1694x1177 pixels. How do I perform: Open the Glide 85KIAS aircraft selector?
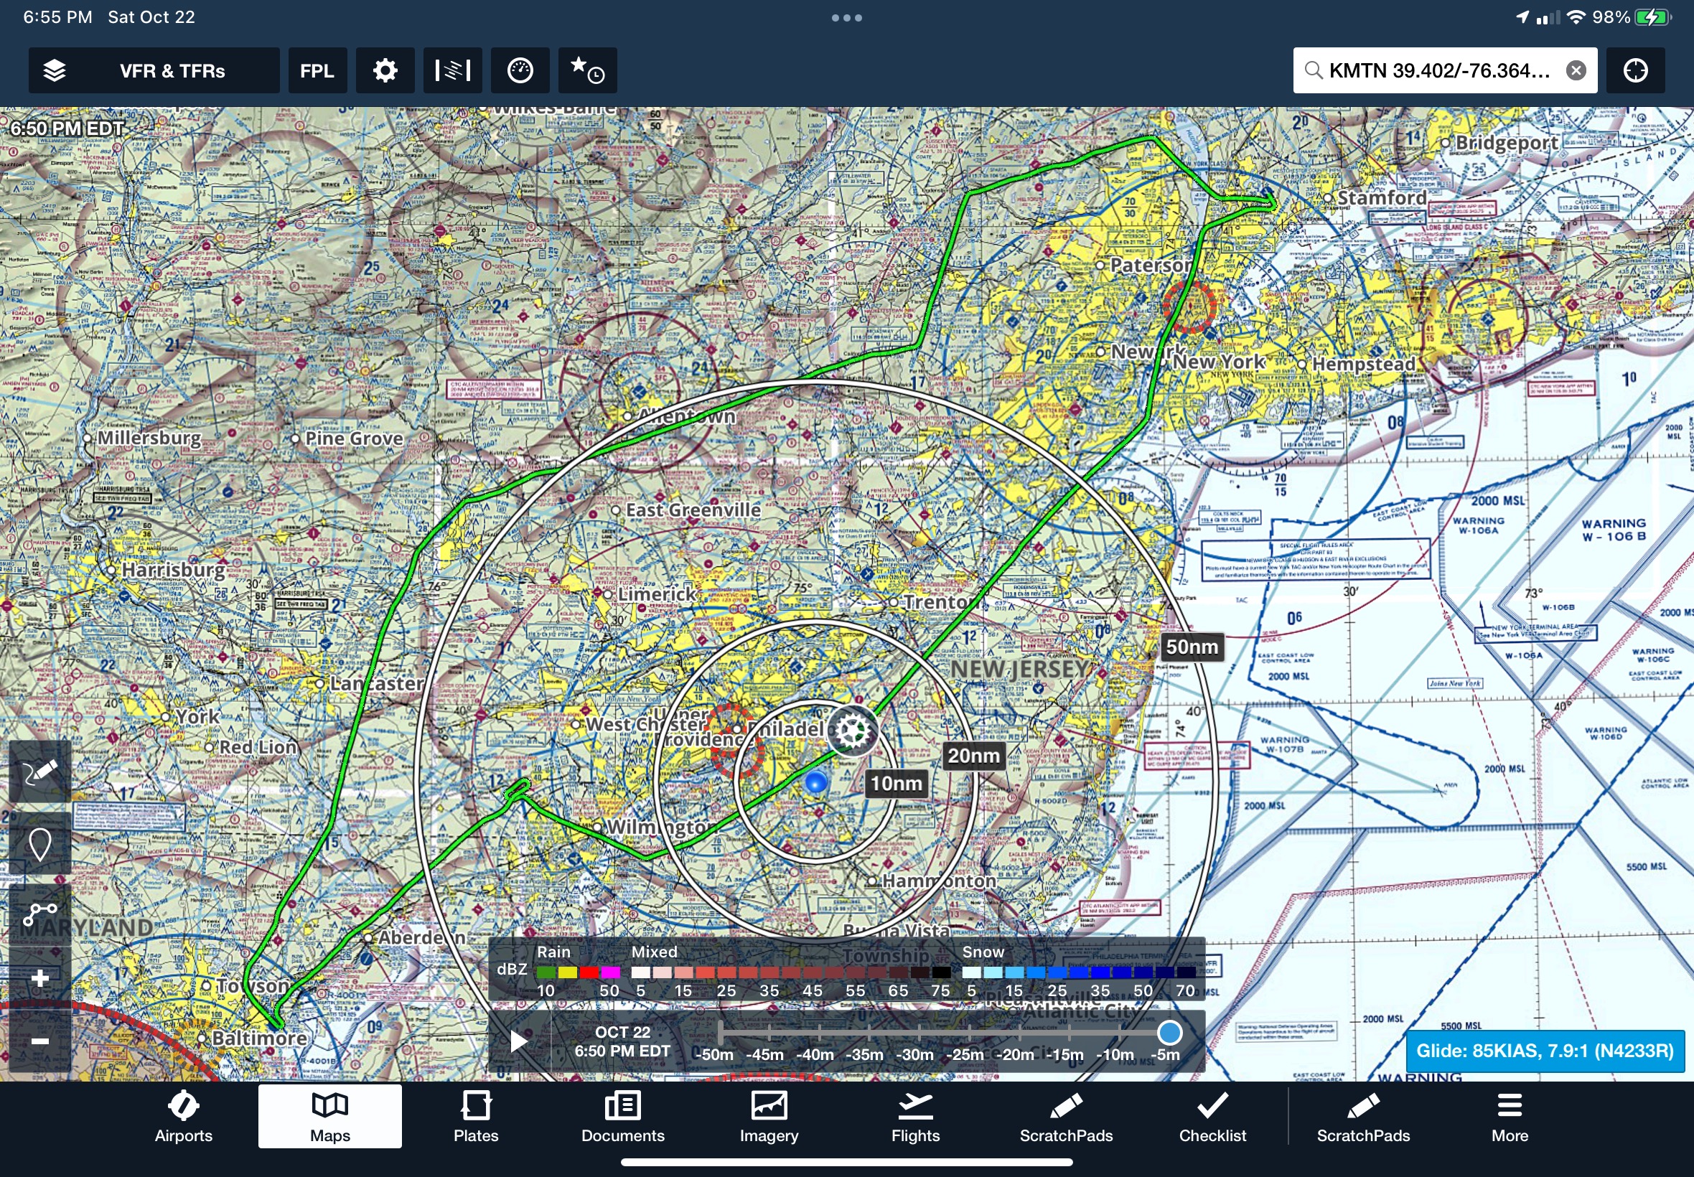(x=1544, y=1050)
